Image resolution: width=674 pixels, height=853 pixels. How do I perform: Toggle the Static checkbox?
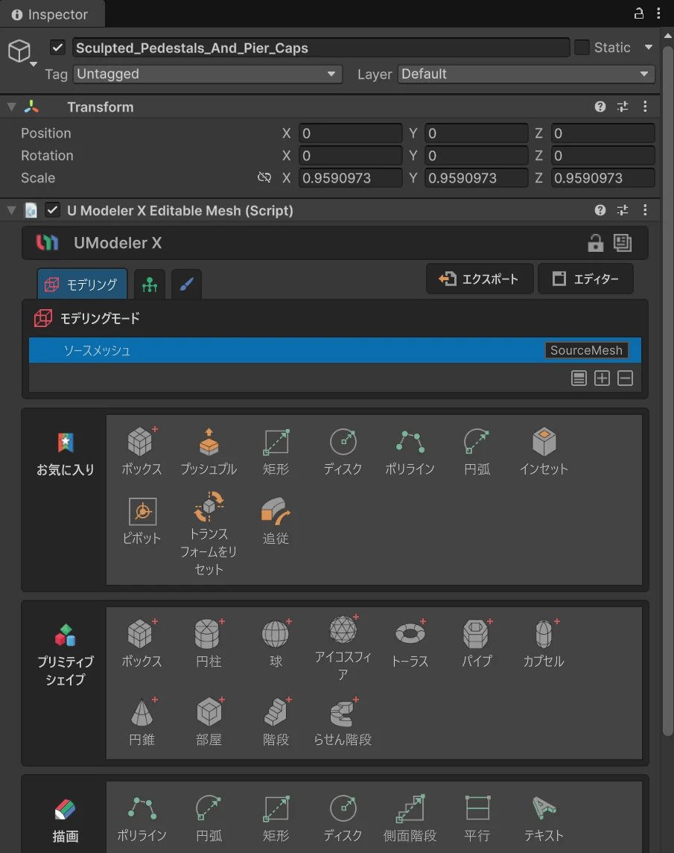[582, 48]
